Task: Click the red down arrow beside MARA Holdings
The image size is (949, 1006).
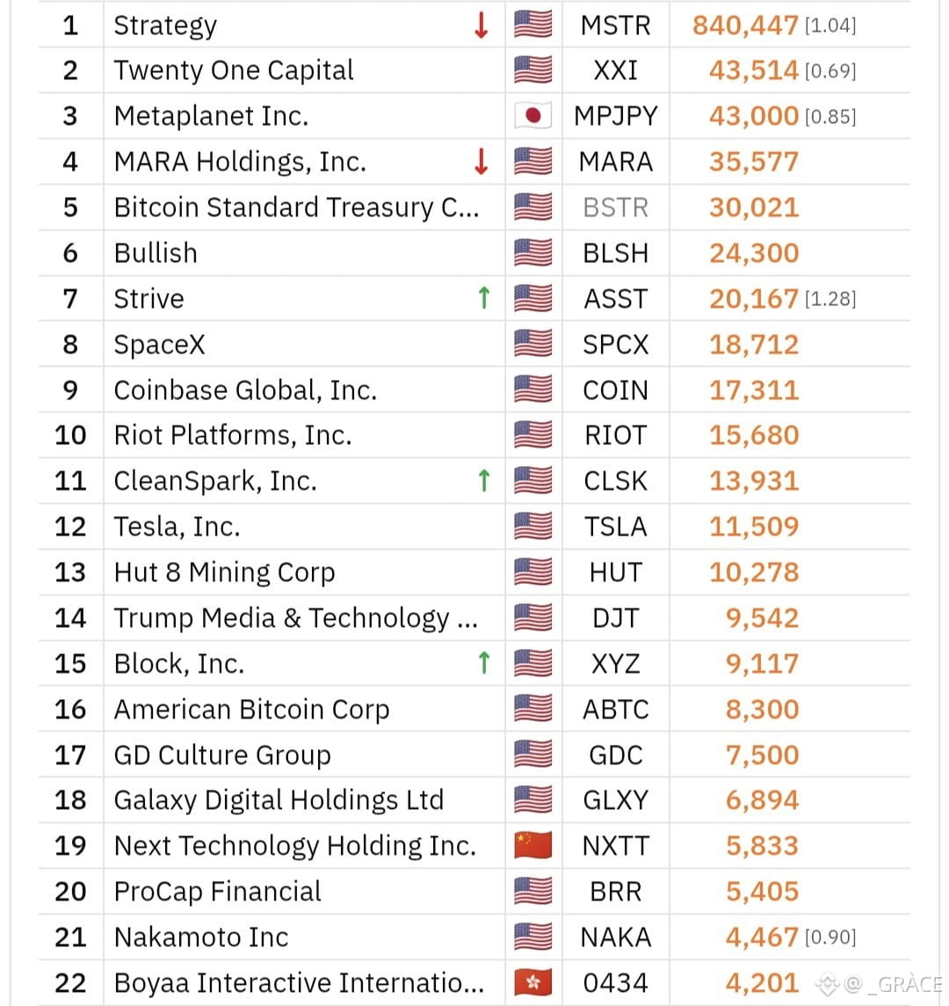Action: click(481, 161)
